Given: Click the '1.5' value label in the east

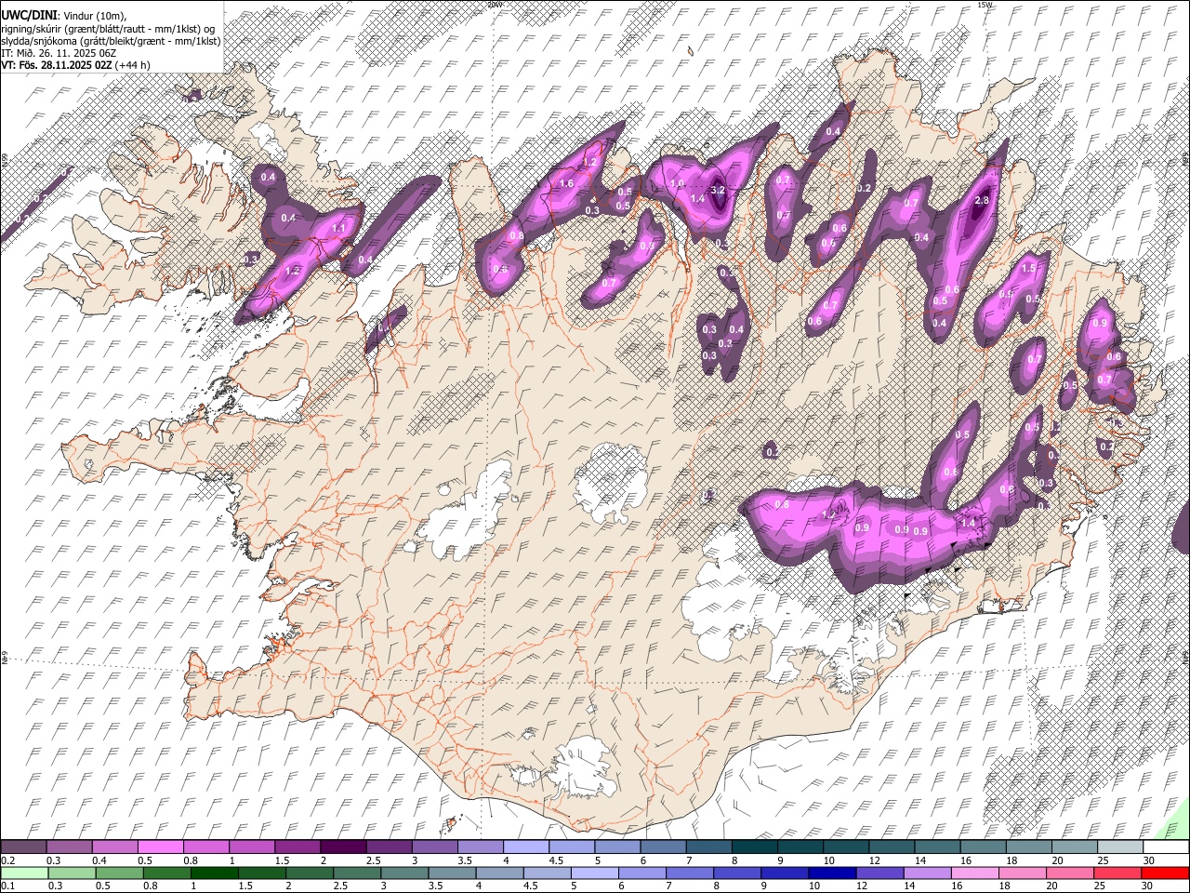Looking at the screenshot, I should tap(1028, 269).
